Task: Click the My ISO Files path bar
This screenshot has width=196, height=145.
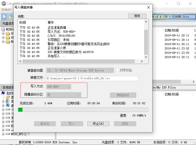Action: click(174, 87)
